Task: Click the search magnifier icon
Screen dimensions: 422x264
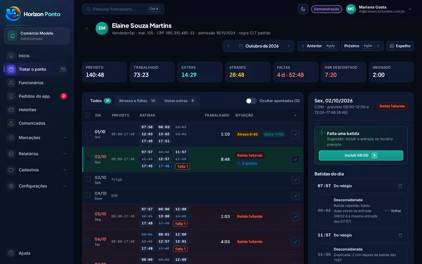Action: coord(88,9)
